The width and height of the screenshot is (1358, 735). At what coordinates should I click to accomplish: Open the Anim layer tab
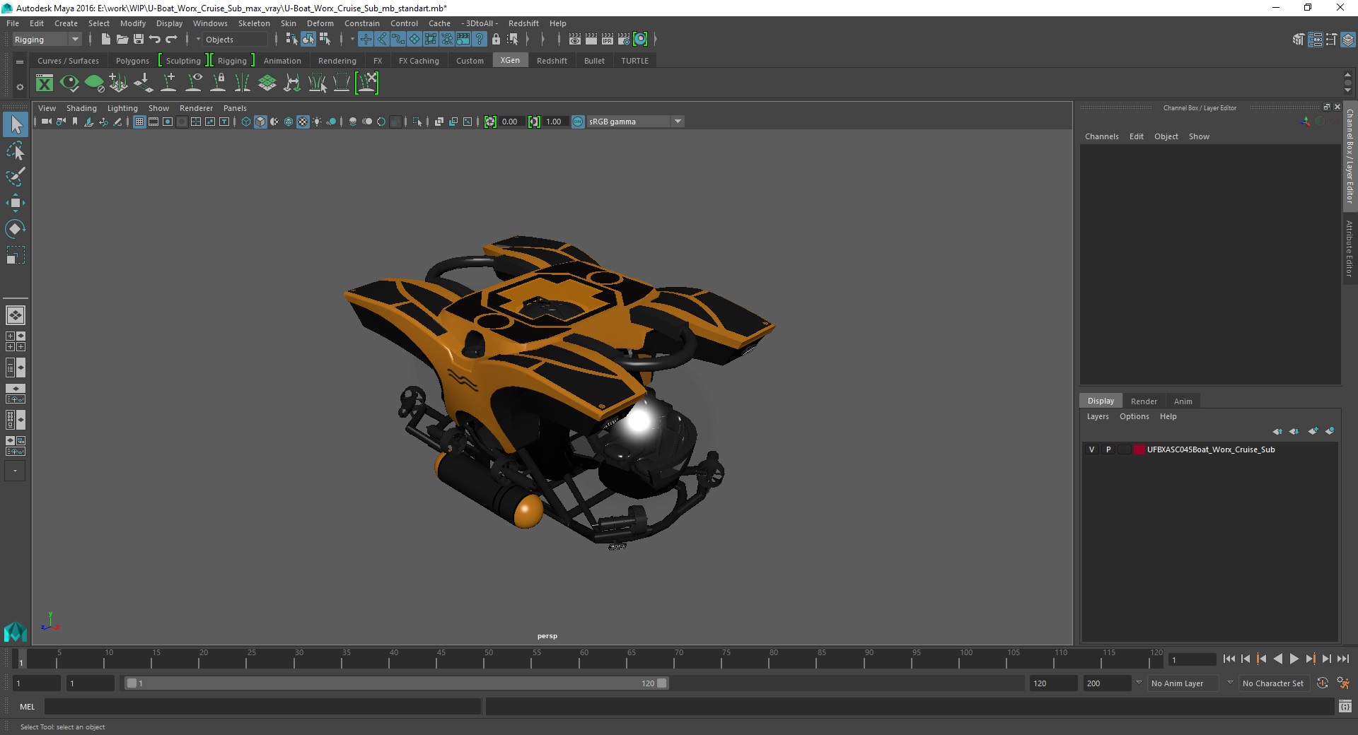click(1183, 401)
